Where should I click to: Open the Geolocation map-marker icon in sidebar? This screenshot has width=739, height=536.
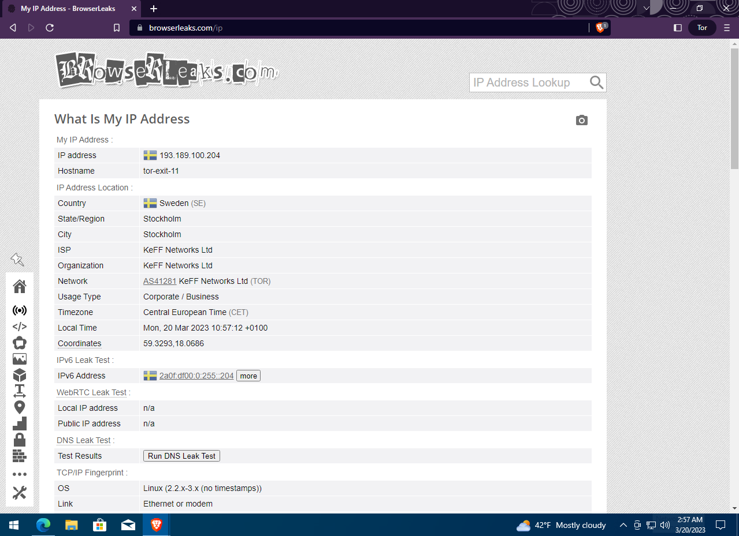click(20, 407)
